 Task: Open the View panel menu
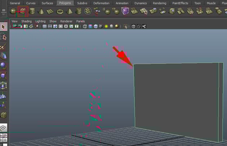click(14, 21)
